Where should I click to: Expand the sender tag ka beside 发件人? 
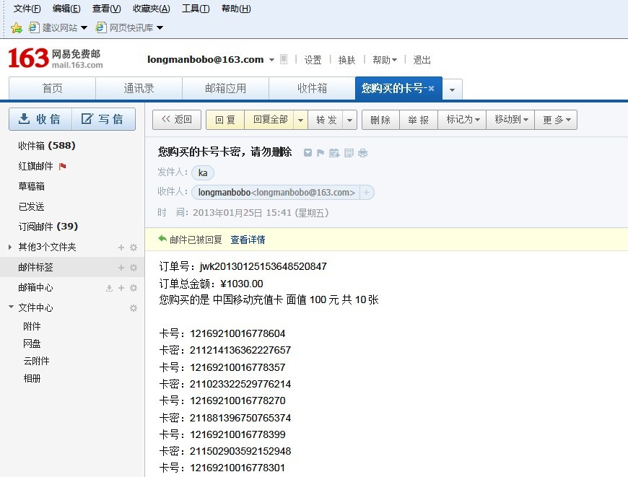click(203, 172)
